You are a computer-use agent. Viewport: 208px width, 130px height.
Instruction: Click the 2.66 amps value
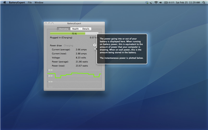(81, 49)
